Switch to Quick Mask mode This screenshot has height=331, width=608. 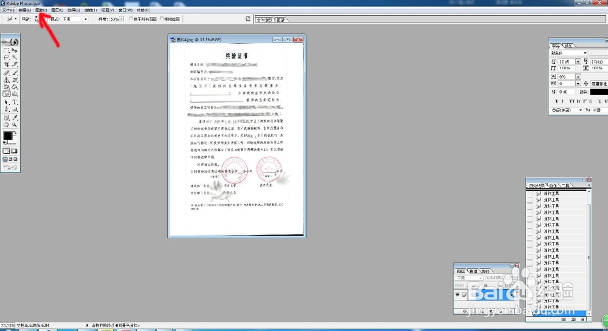(15, 151)
